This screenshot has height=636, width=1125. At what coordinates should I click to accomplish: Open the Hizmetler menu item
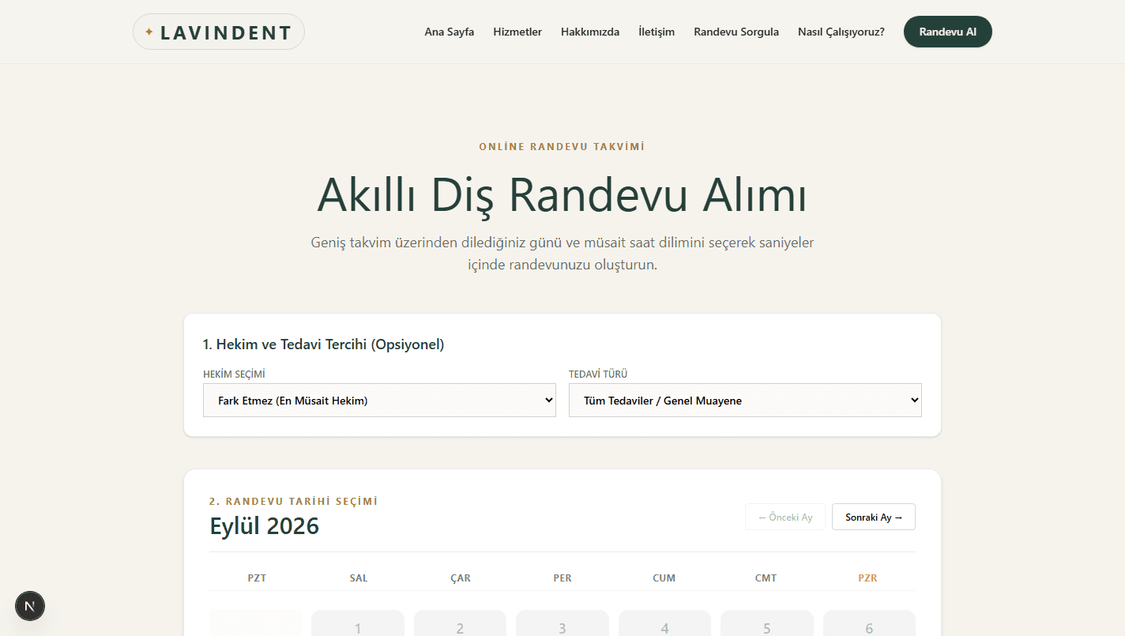[517, 32]
